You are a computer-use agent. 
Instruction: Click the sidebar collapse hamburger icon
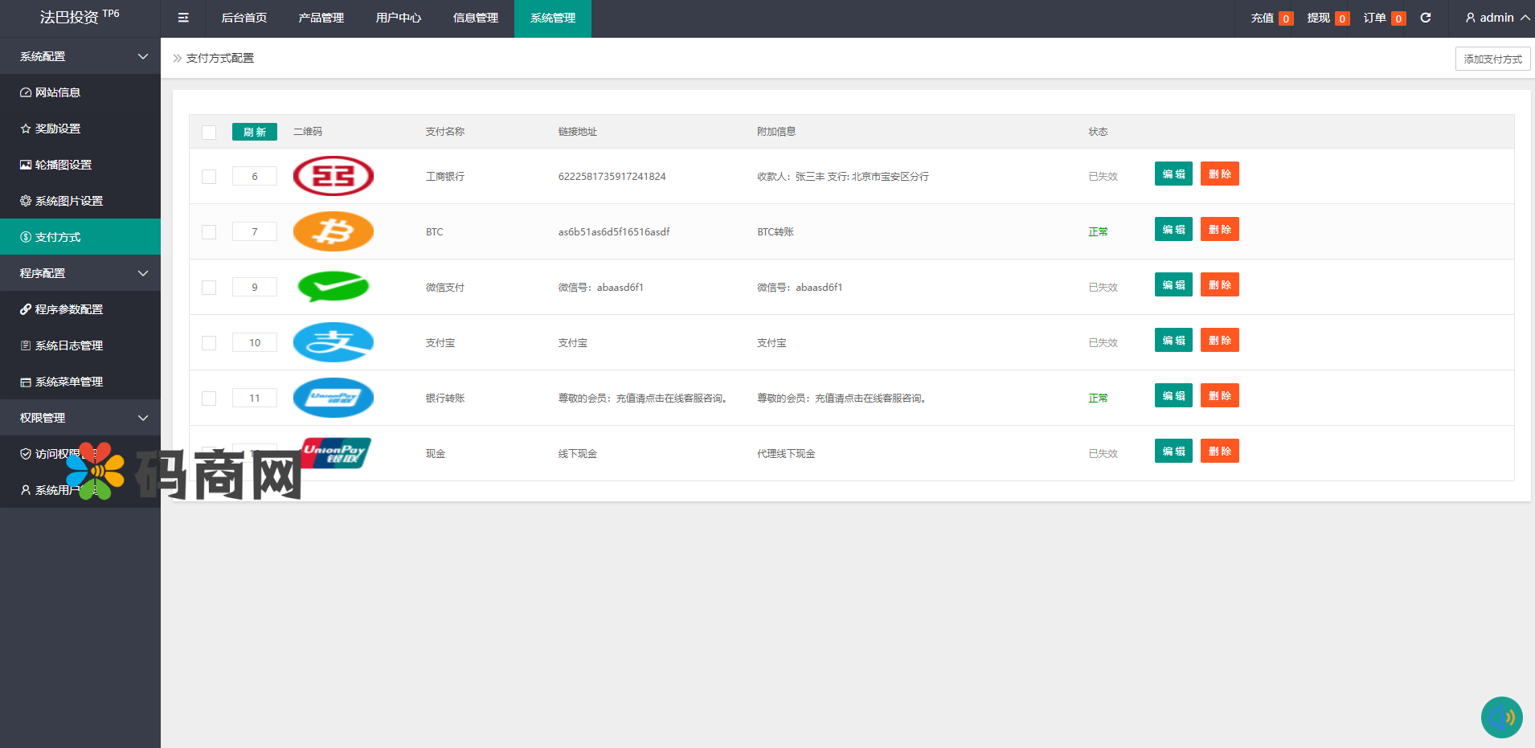pyautogui.click(x=183, y=18)
